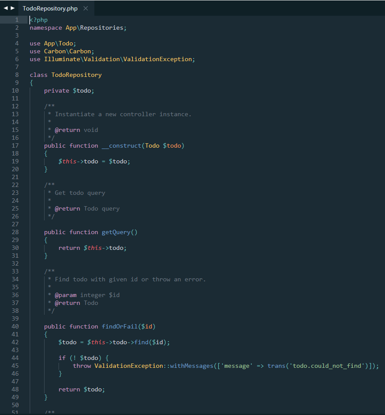Click 'findOrFail' function name
The image size is (385, 415).
click(120, 327)
